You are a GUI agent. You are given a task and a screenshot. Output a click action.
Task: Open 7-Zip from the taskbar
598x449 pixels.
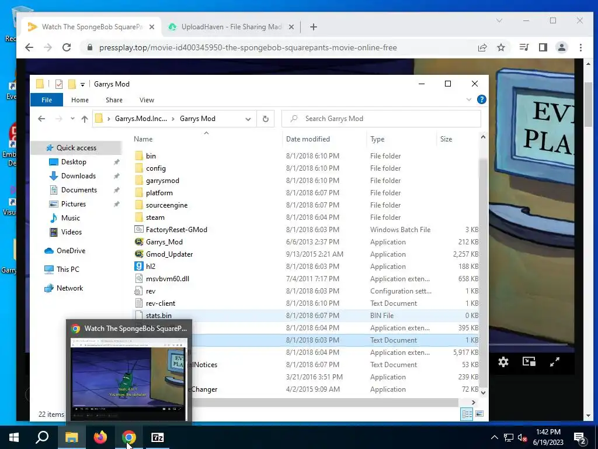coord(158,437)
